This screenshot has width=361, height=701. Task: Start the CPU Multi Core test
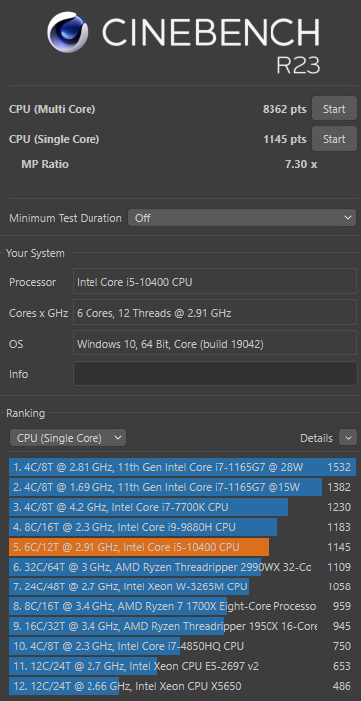tap(334, 109)
